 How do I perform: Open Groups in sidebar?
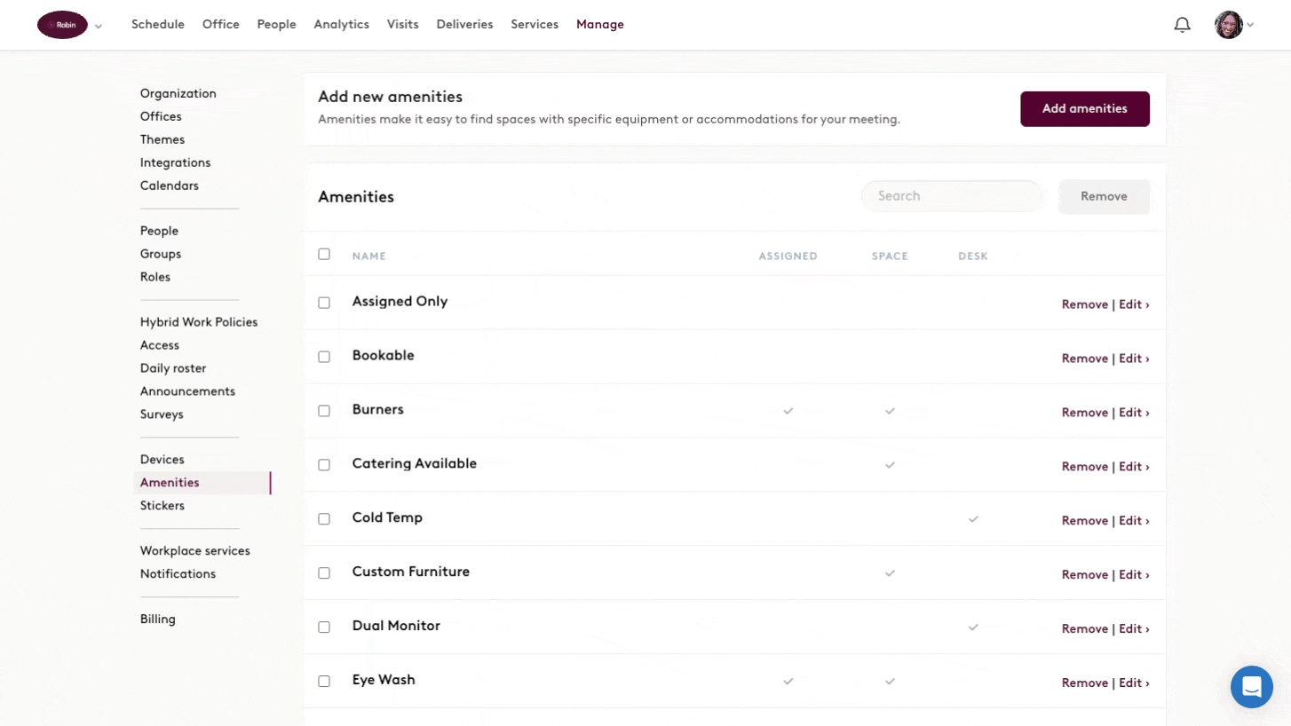click(x=161, y=254)
